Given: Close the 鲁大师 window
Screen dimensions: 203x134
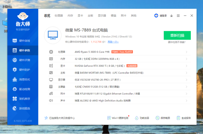Looking at the screenshot, I should pos(192,16).
